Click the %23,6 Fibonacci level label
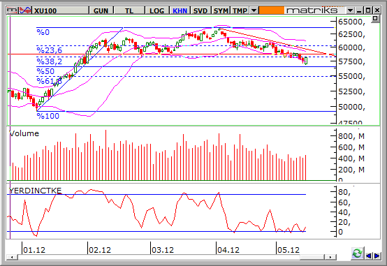 (50, 50)
